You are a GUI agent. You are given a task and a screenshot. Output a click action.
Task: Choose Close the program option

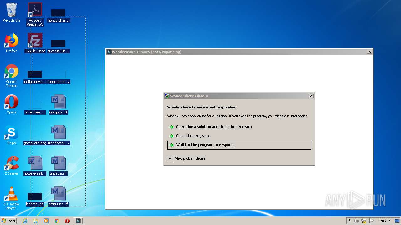(239, 136)
